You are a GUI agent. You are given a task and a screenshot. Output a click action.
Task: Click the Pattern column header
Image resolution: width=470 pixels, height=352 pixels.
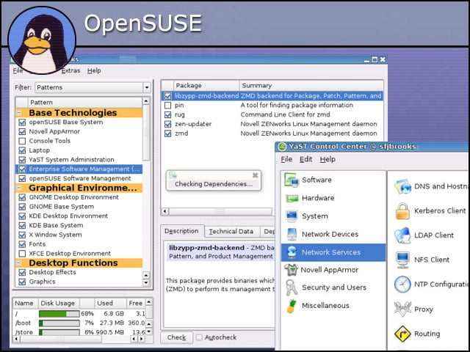(x=85, y=103)
